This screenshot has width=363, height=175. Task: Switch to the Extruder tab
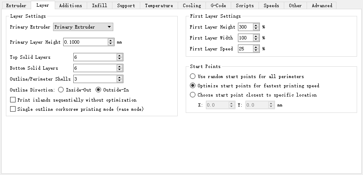(x=16, y=5)
